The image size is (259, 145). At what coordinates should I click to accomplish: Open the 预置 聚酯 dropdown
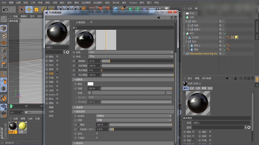point(134,120)
